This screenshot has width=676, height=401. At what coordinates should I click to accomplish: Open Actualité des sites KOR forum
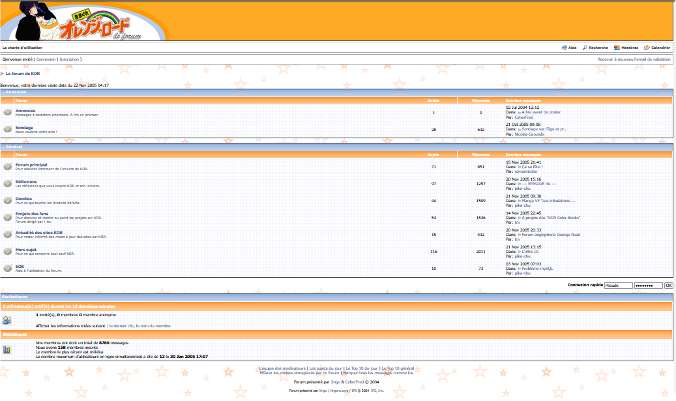39,233
